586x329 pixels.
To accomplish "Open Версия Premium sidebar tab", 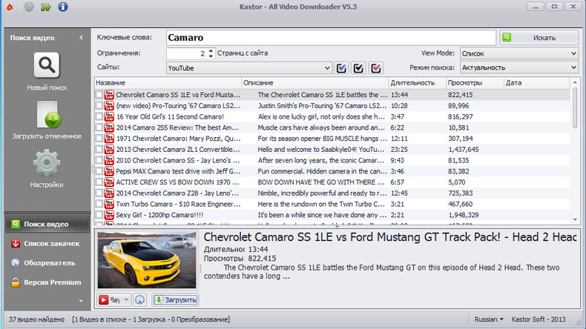I will (x=47, y=282).
